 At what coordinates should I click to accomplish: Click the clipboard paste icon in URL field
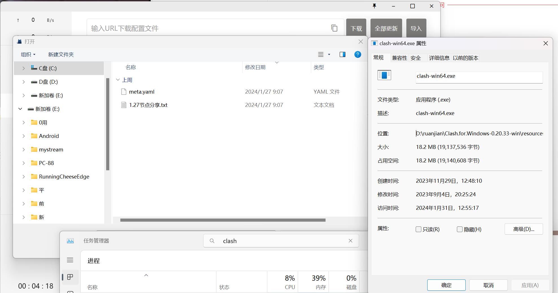(334, 28)
